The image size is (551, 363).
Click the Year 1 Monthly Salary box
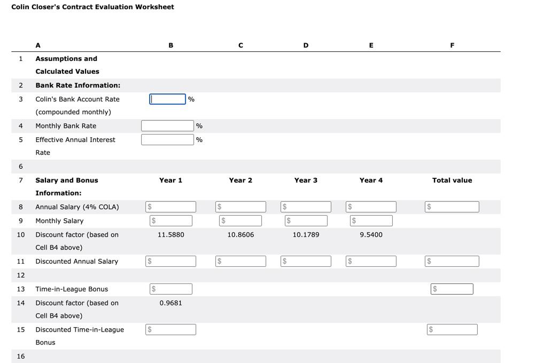coord(170,220)
